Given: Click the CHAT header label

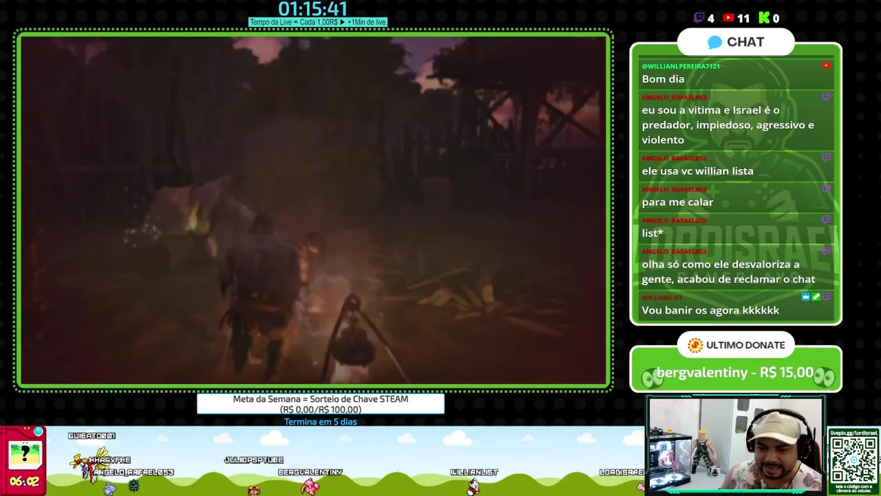Looking at the screenshot, I should (x=745, y=42).
